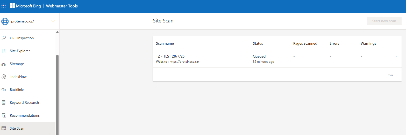Click the Microsoft Bing logo
406x135 pixels.
pos(25,6)
